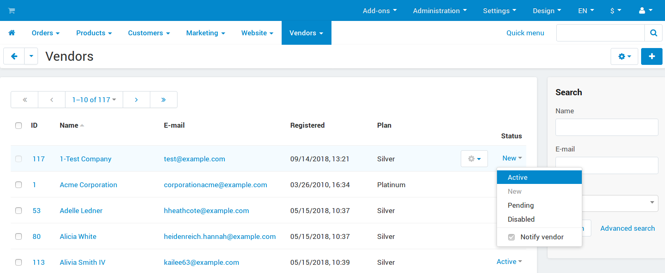Click the back arrow button
Screen dimensions: 665x273
click(x=14, y=56)
